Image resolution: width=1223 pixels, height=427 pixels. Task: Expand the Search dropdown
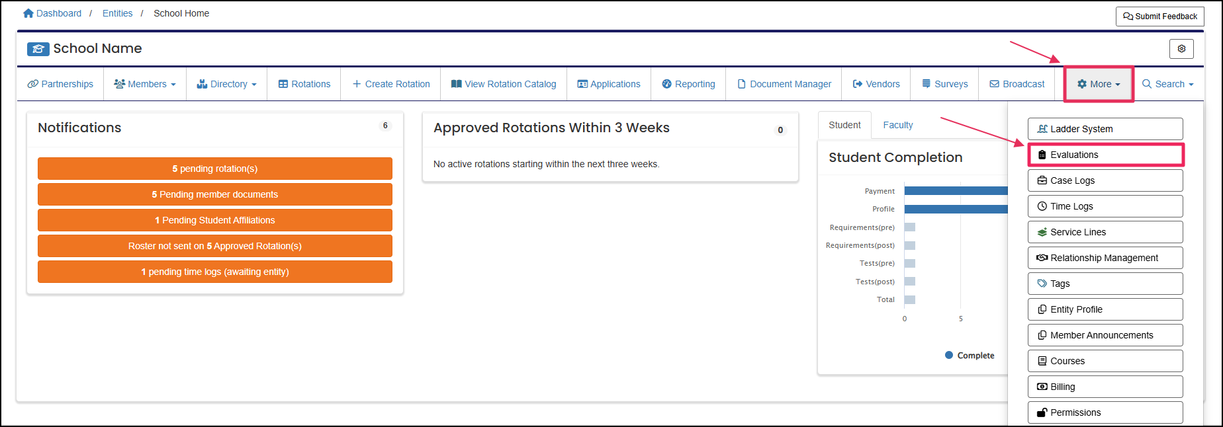click(1168, 84)
